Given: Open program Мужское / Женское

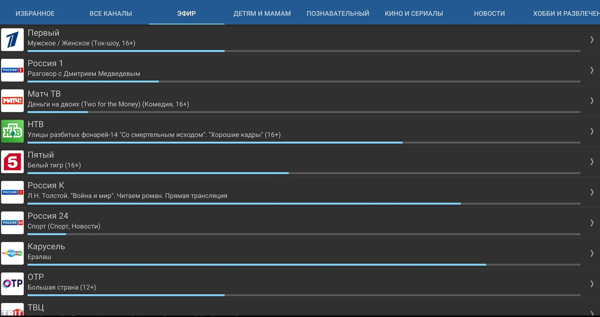Looking at the screenshot, I should click(81, 43).
